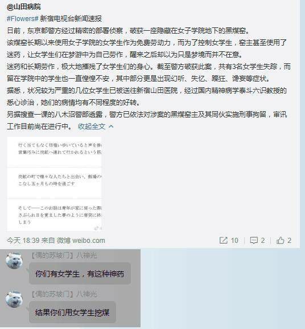305x329 pixels.
Task: Click the like count 2
Action: click(289, 241)
